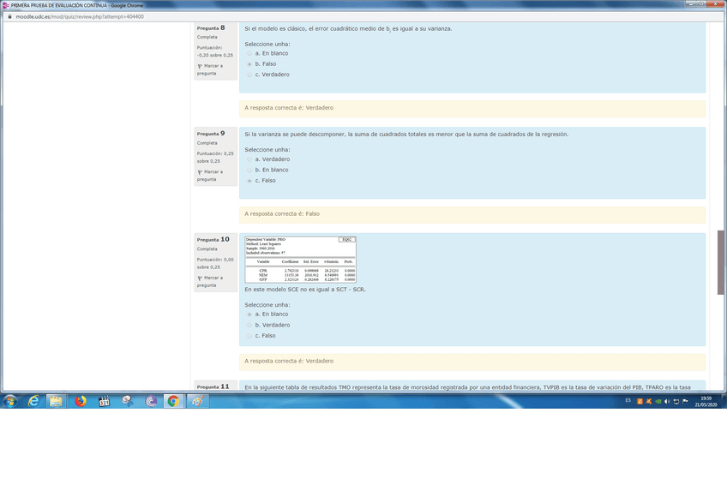This screenshot has height=485, width=727.
Task: Select 'Verdadero' option for Pregunta 10
Action: click(249, 326)
